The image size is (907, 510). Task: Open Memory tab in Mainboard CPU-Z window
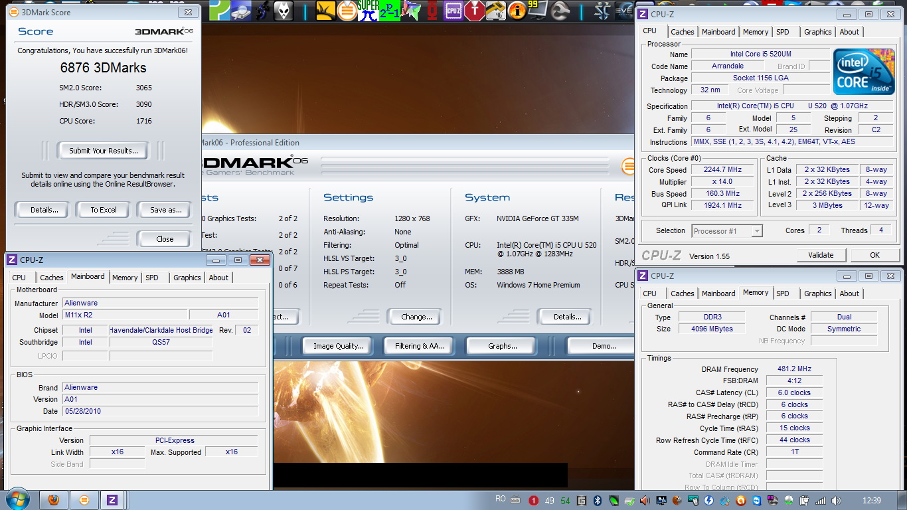125,278
